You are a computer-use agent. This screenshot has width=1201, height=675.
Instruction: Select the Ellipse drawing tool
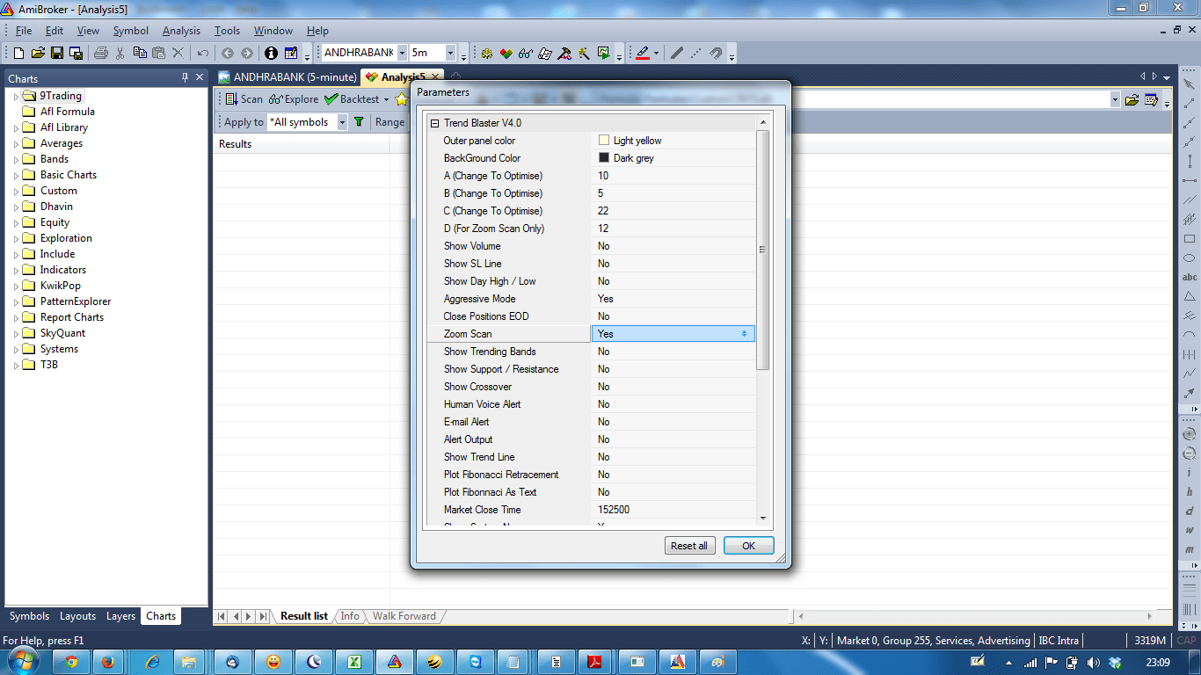tap(1190, 258)
